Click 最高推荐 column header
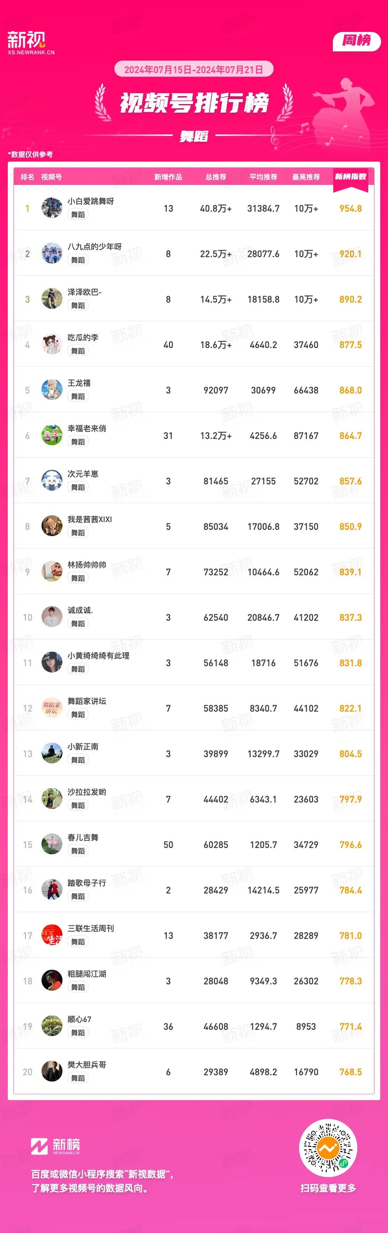This screenshot has width=388, height=1233. pyautogui.click(x=306, y=177)
